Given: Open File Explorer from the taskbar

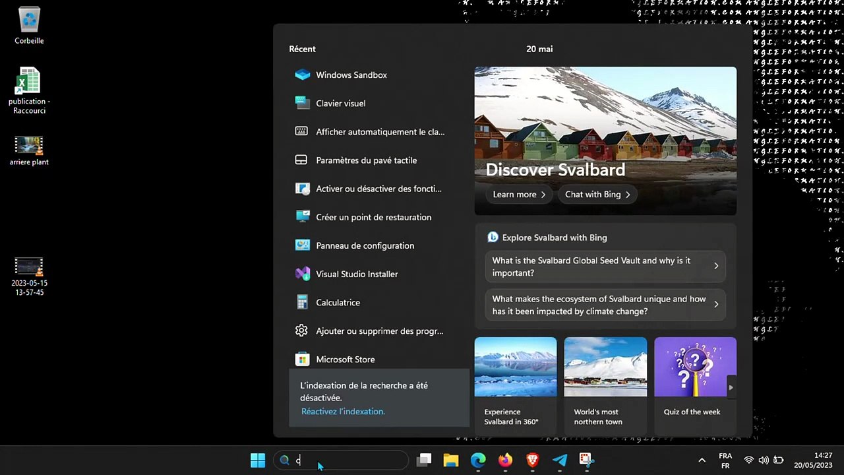Looking at the screenshot, I should (x=451, y=460).
